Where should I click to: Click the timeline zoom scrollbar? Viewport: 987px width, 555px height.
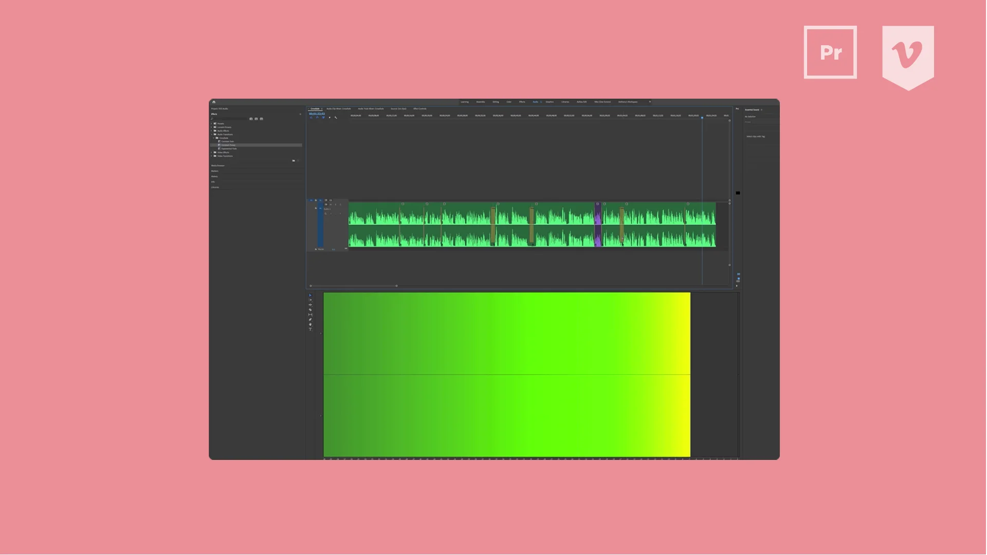[x=354, y=286]
